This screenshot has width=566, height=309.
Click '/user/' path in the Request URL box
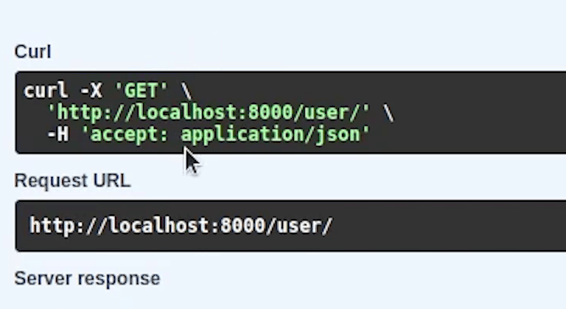299,226
